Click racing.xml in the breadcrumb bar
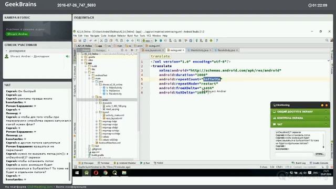Screen dimensions: 336x189 pyautogui.click(x=152, y=46)
